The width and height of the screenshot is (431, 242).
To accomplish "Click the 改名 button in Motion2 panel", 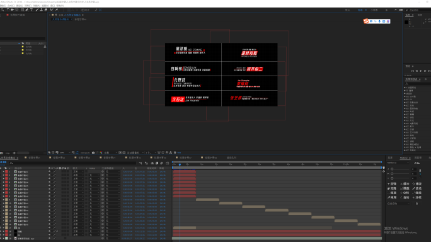I will click(417, 188).
